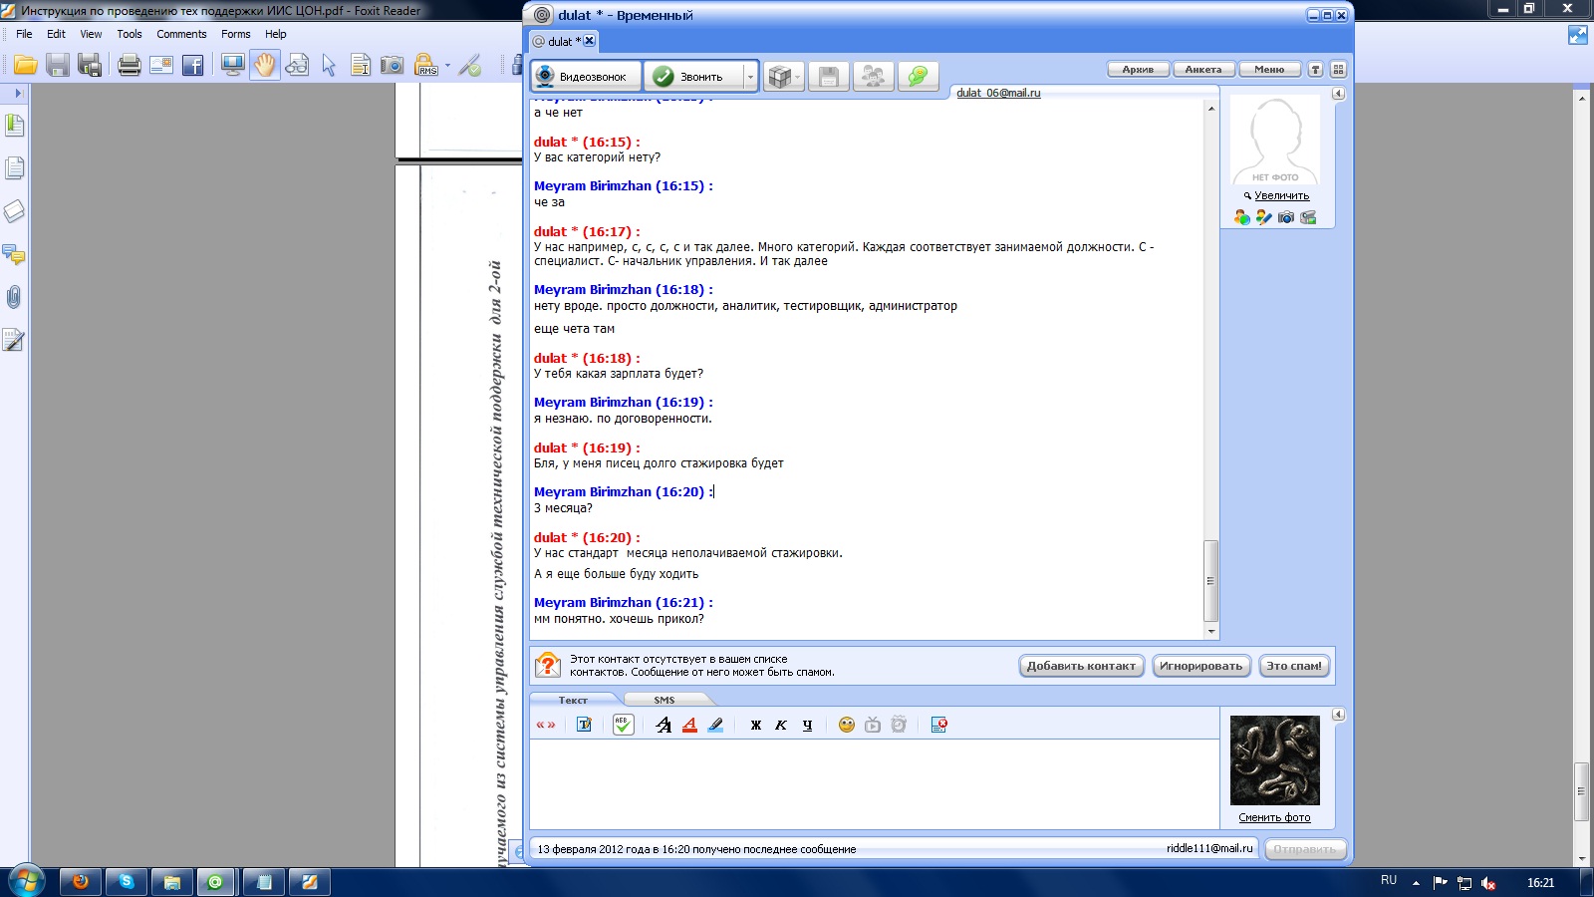Click the camera icon under contact photo
The width and height of the screenshot is (1594, 897).
[1286, 217]
